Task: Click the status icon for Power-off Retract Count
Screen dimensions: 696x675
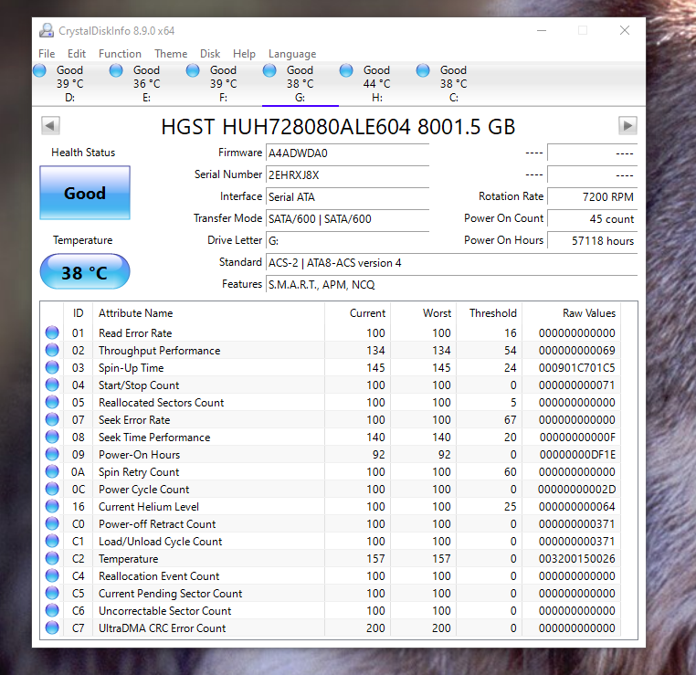Action: point(52,523)
